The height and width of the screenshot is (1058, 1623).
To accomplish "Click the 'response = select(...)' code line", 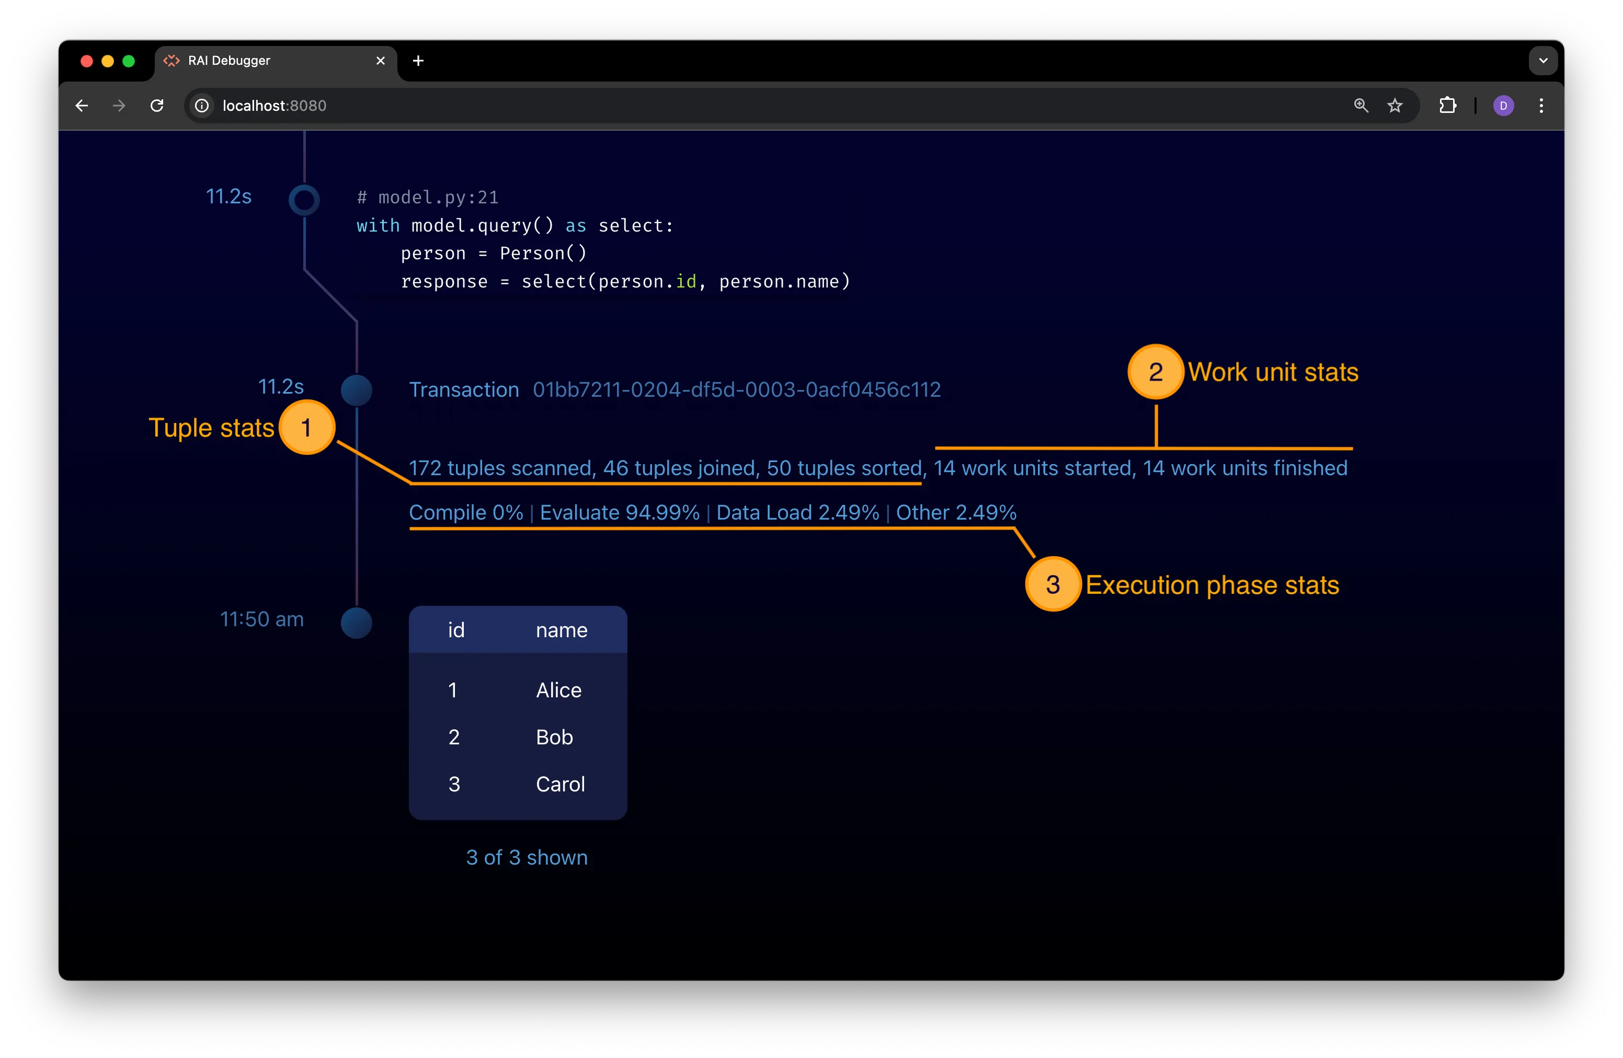I will tap(625, 282).
